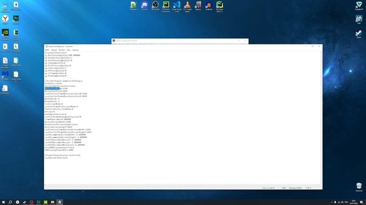Click the AudioQualityLevel line
Viewport: 366px width, 205px height.
55,114
